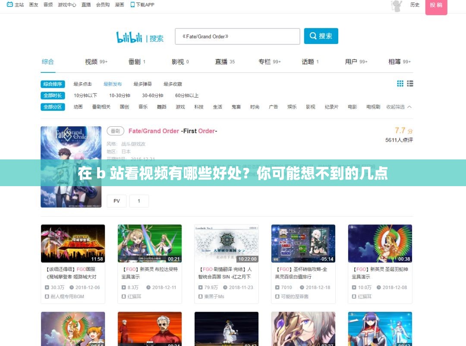Viewport: 466px width, 346px height.
Task: Filter duration 30-60分钟
Action: point(153,96)
